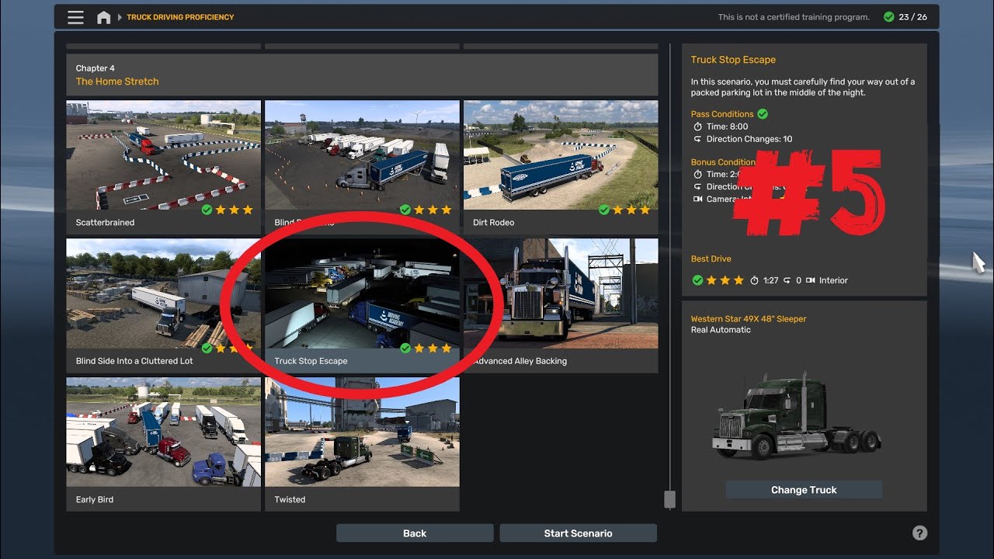Click the Pass Conditions heading text

(722, 114)
